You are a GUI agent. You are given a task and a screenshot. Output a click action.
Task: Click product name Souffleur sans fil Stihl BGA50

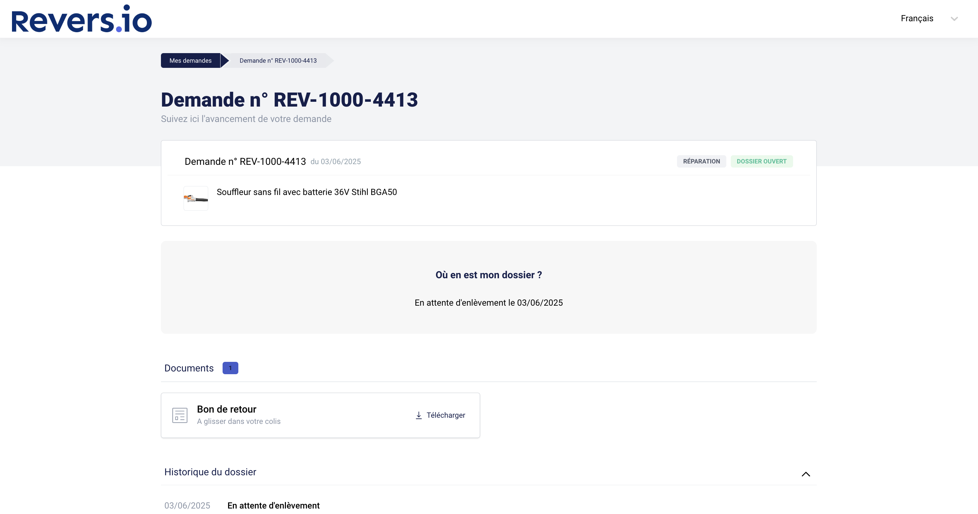coord(307,192)
